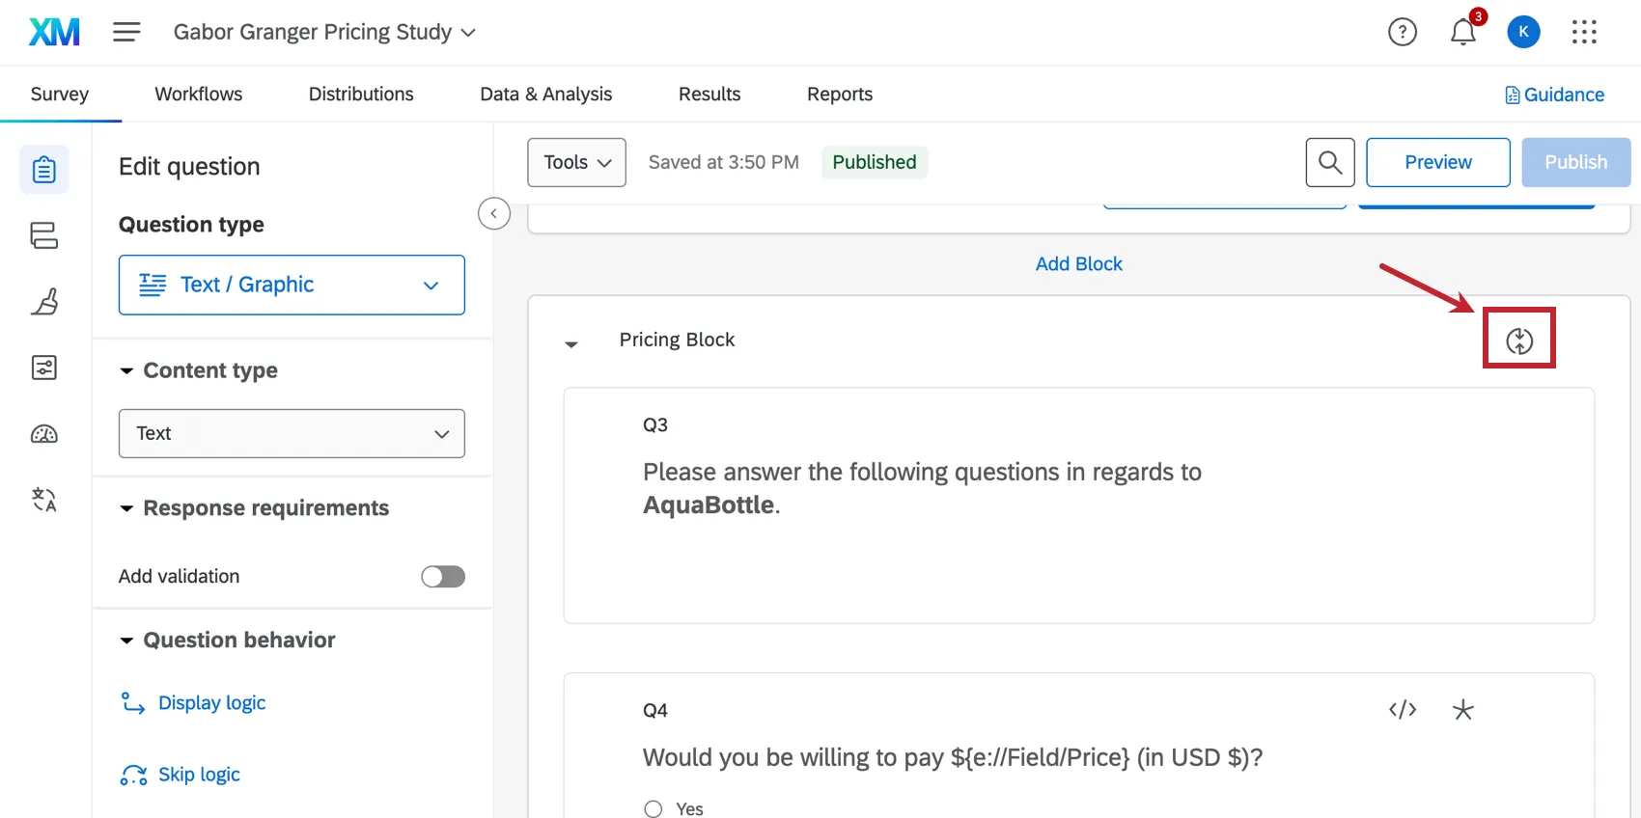Click the loop and merge icon on Pricing Block

(1518, 340)
